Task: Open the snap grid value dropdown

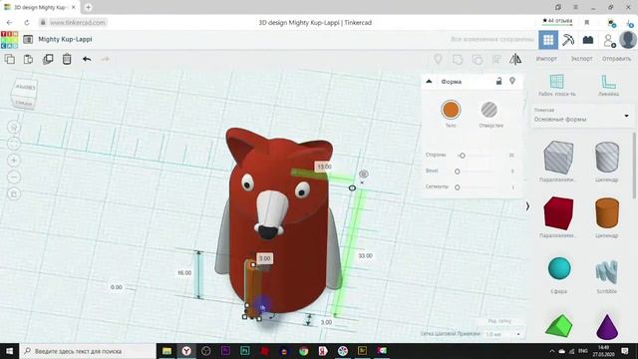Action: (x=503, y=334)
